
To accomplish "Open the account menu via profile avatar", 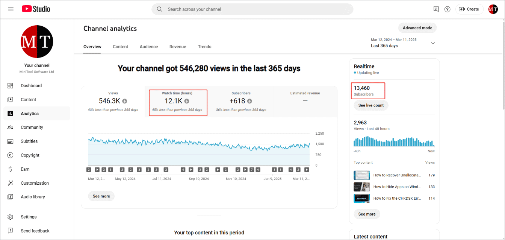I will point(493,9).
